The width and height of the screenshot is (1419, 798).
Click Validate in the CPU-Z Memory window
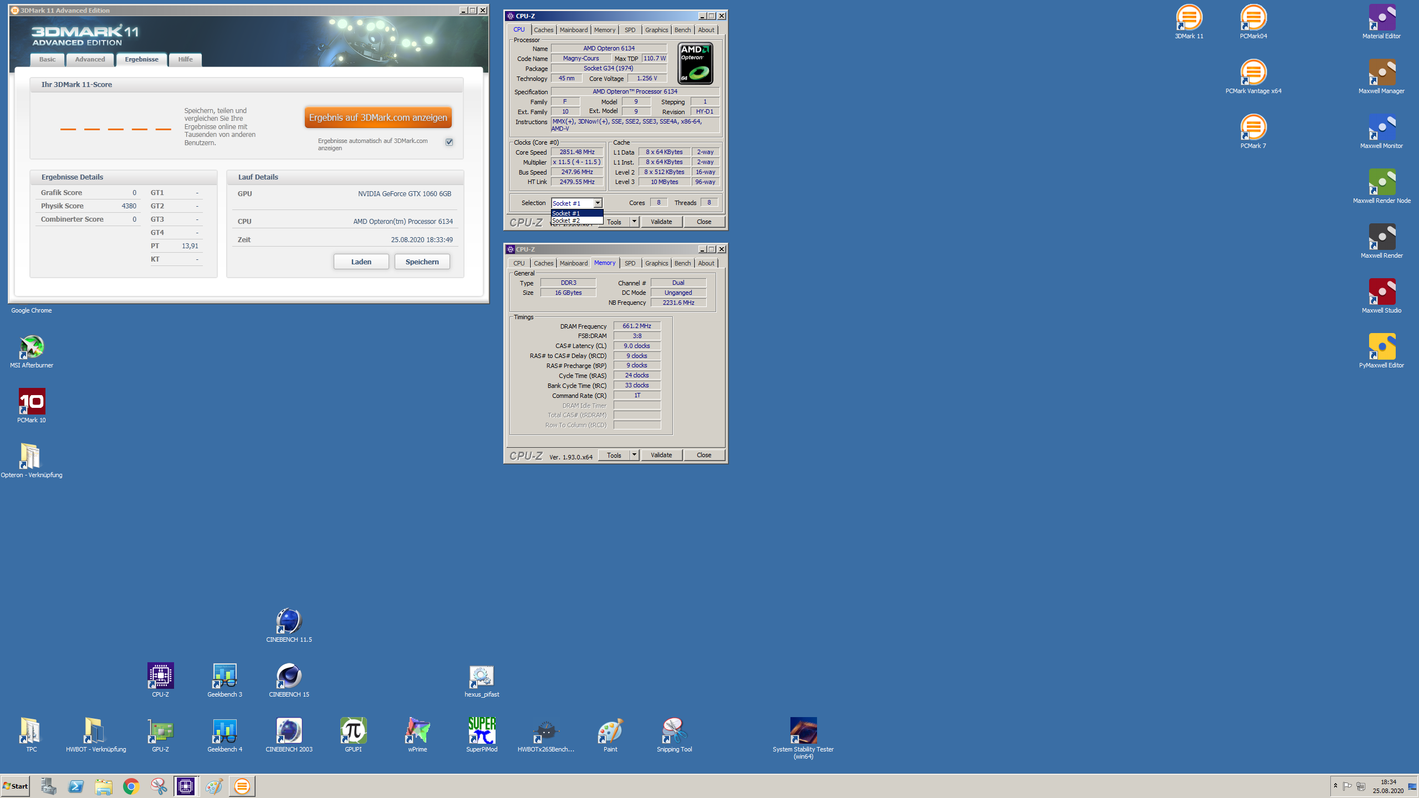coord(661,455)
